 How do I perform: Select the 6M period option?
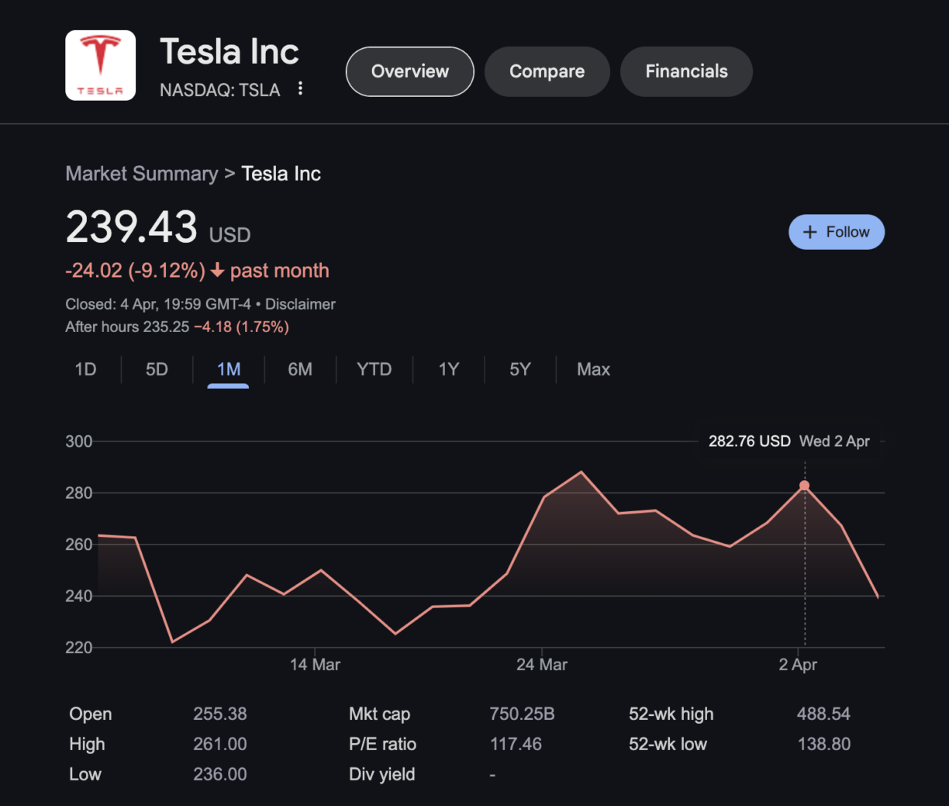coord(300,369)
